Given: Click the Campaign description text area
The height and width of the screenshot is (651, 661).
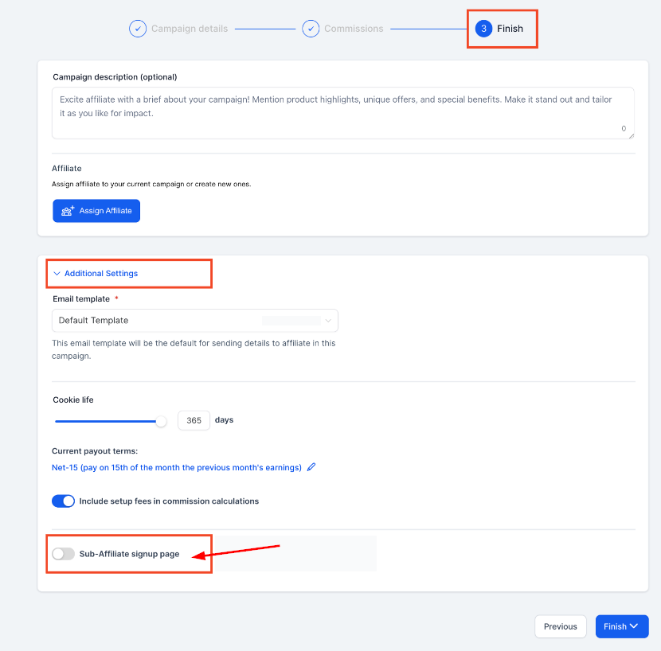Looking at the screenshot, I should pos(342,113).
